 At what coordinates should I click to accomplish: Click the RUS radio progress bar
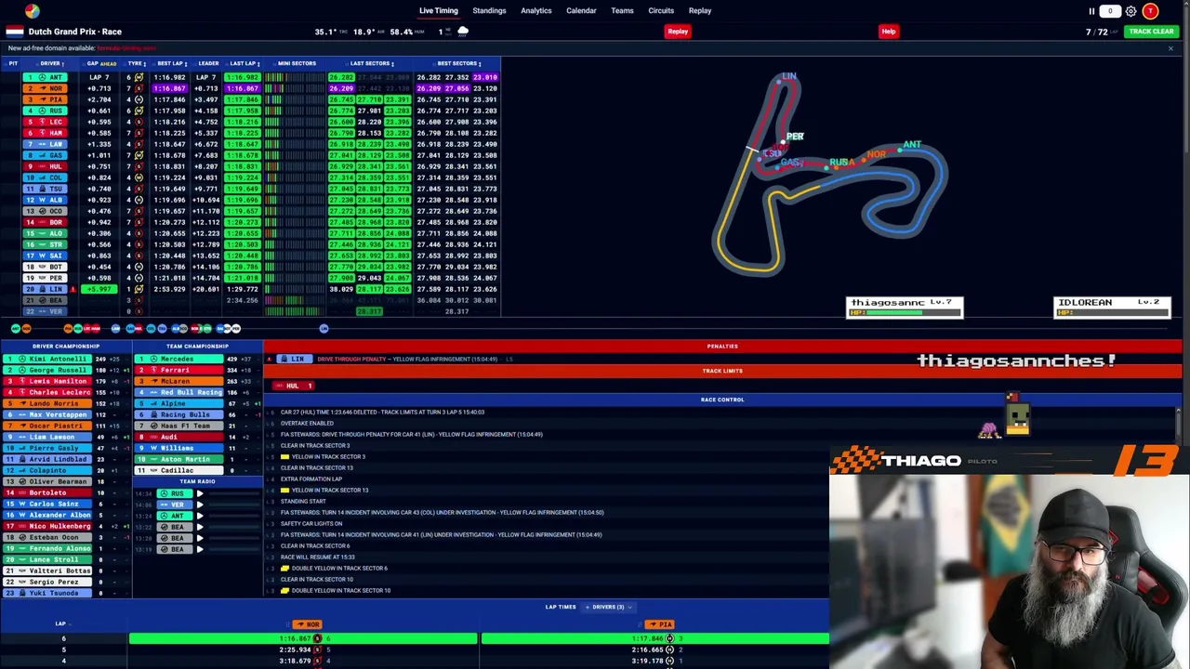[x=232, y=493]
